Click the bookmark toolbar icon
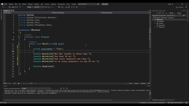Image resolution: width=189 pixels, height=106 pixels. 77,7
